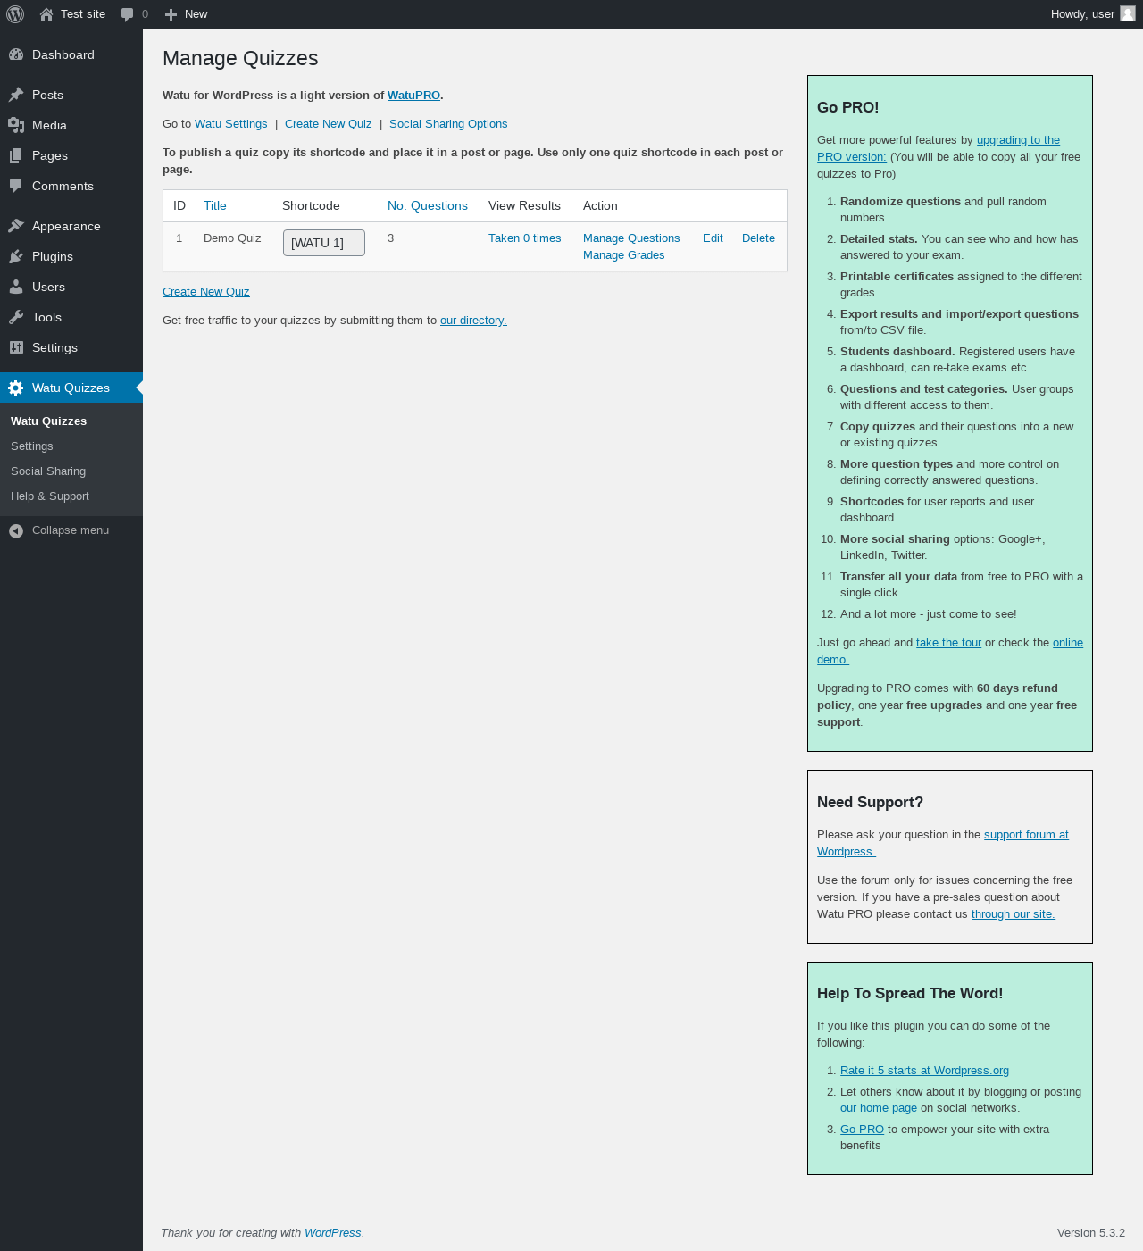Open the Social Sharing submenu item
The width and height of the screenshot is (1143, 1251).
(48, 471)
